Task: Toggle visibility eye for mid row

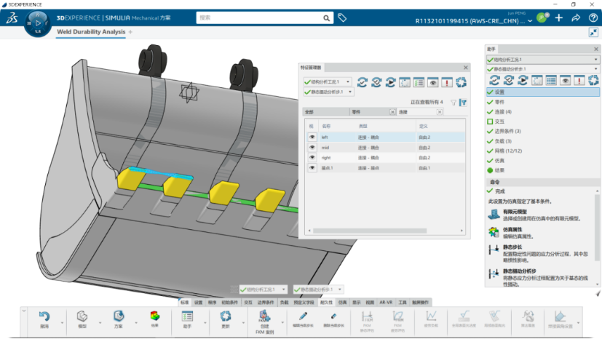Action: [x=312, y=147]
